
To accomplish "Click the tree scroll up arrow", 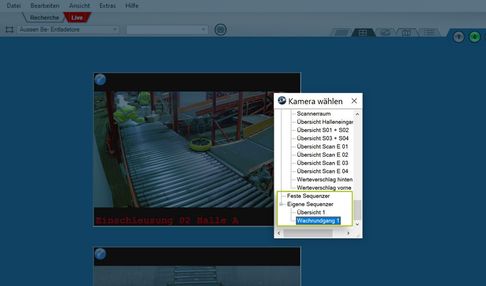I will click(357, 114).
